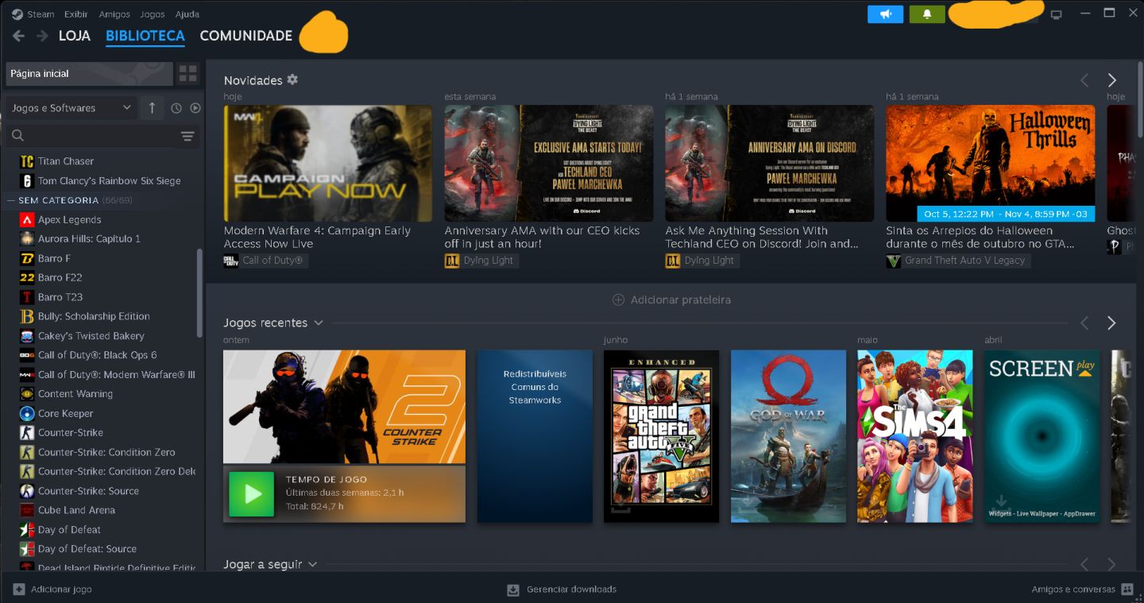The image size is (1144, 603).
Task: Open Novidades settings gear
Action: [x=292, y=79]
